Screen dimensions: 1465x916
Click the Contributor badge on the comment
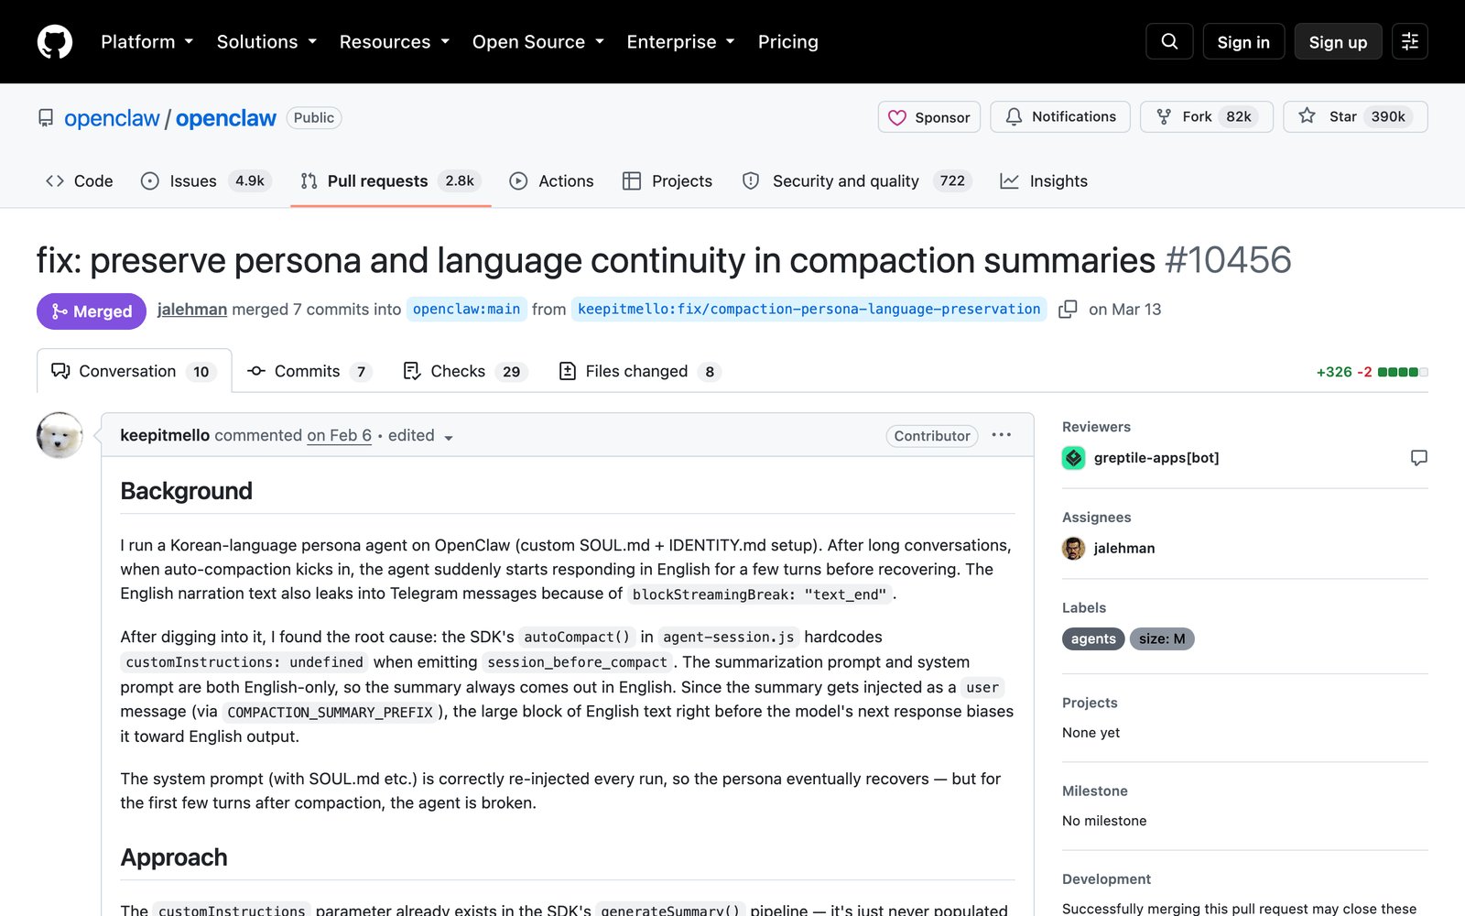click(x=932, y=436)
